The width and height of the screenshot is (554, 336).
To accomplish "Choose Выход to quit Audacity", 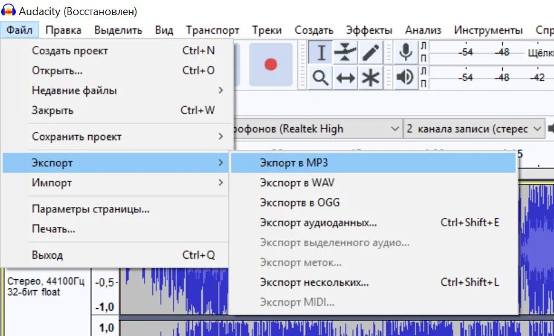I will click(117, 255).
